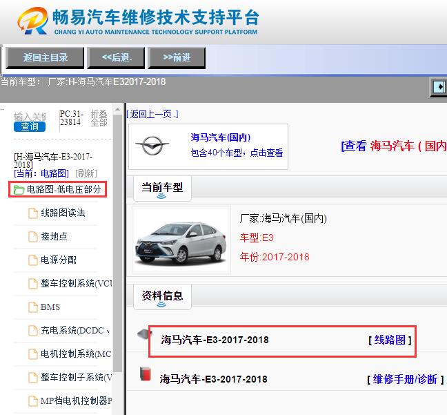Click the Haima brand logo
Image resolution: width=447 pixels, height=415 pixels.
(152, 146)
